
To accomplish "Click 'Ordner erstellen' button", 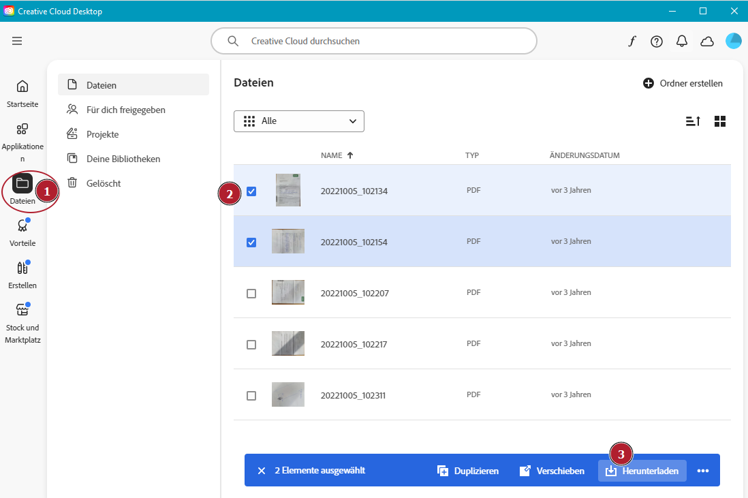I will click(683, 83).
